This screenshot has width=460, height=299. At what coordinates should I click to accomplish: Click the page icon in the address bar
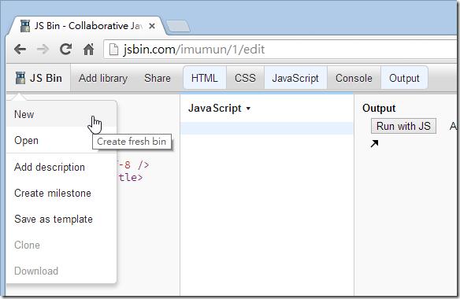[113, 50]
